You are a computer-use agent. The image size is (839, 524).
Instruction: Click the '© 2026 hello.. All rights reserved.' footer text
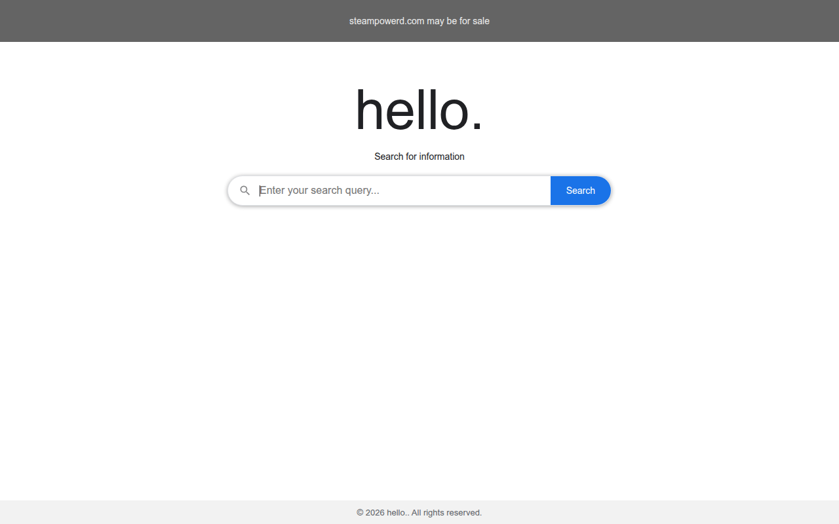tap(419, 512)
